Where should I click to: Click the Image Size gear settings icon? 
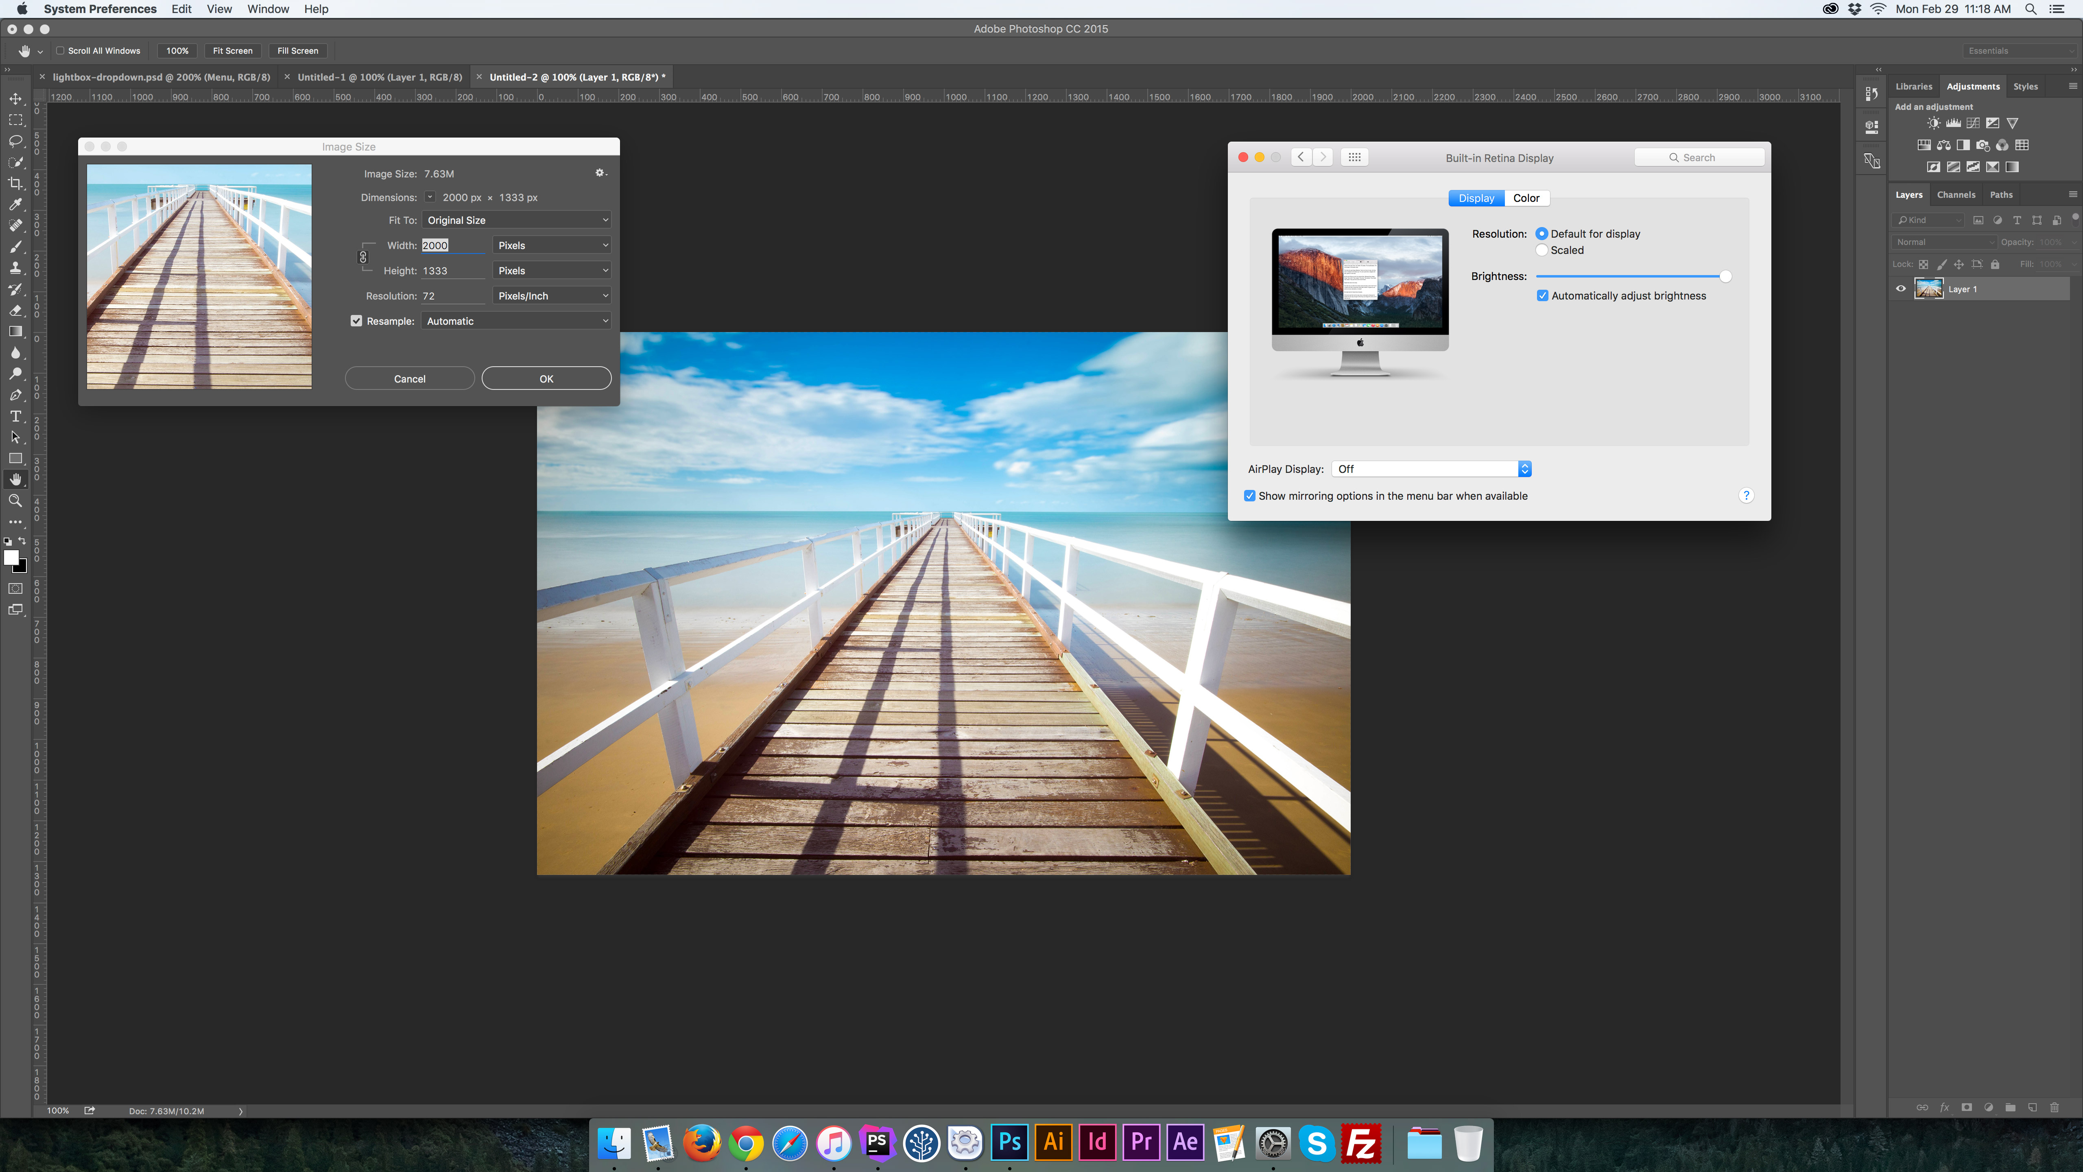(x=600, y=172)
